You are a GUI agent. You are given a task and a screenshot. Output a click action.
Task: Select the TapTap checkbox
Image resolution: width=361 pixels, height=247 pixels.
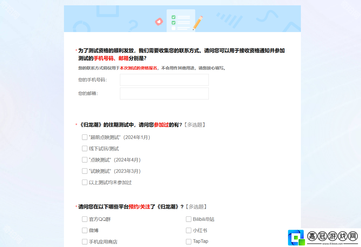pos(189,242)
